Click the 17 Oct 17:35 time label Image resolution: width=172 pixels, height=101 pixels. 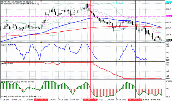point(109,100)
